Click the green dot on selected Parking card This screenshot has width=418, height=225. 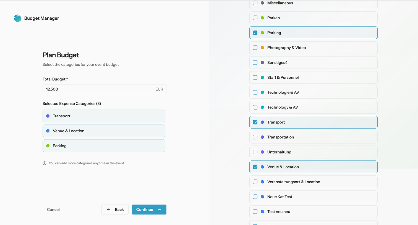click(48, 146)
